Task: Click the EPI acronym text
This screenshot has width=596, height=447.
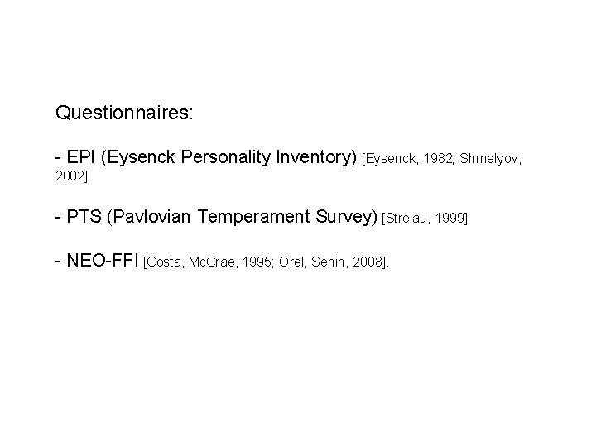Action: [x=80, y=156]
